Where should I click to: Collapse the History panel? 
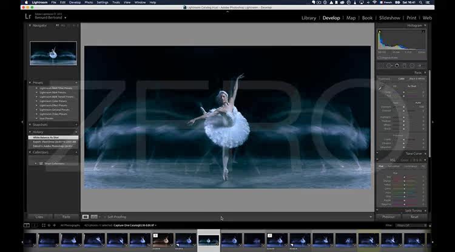(30, 132)
